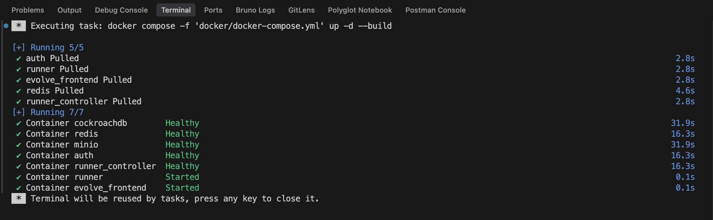Click the asterisk icon before "Executing task"
Screen dimensions: 713x220
click(19, 26)
